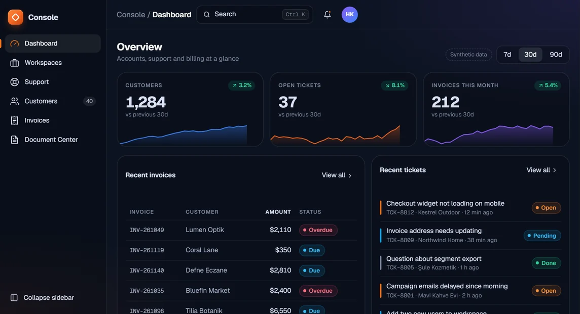Click customer Defne Eczane
Screen dimensions: 580x314
pyautogui.click(x=206, y=270)
